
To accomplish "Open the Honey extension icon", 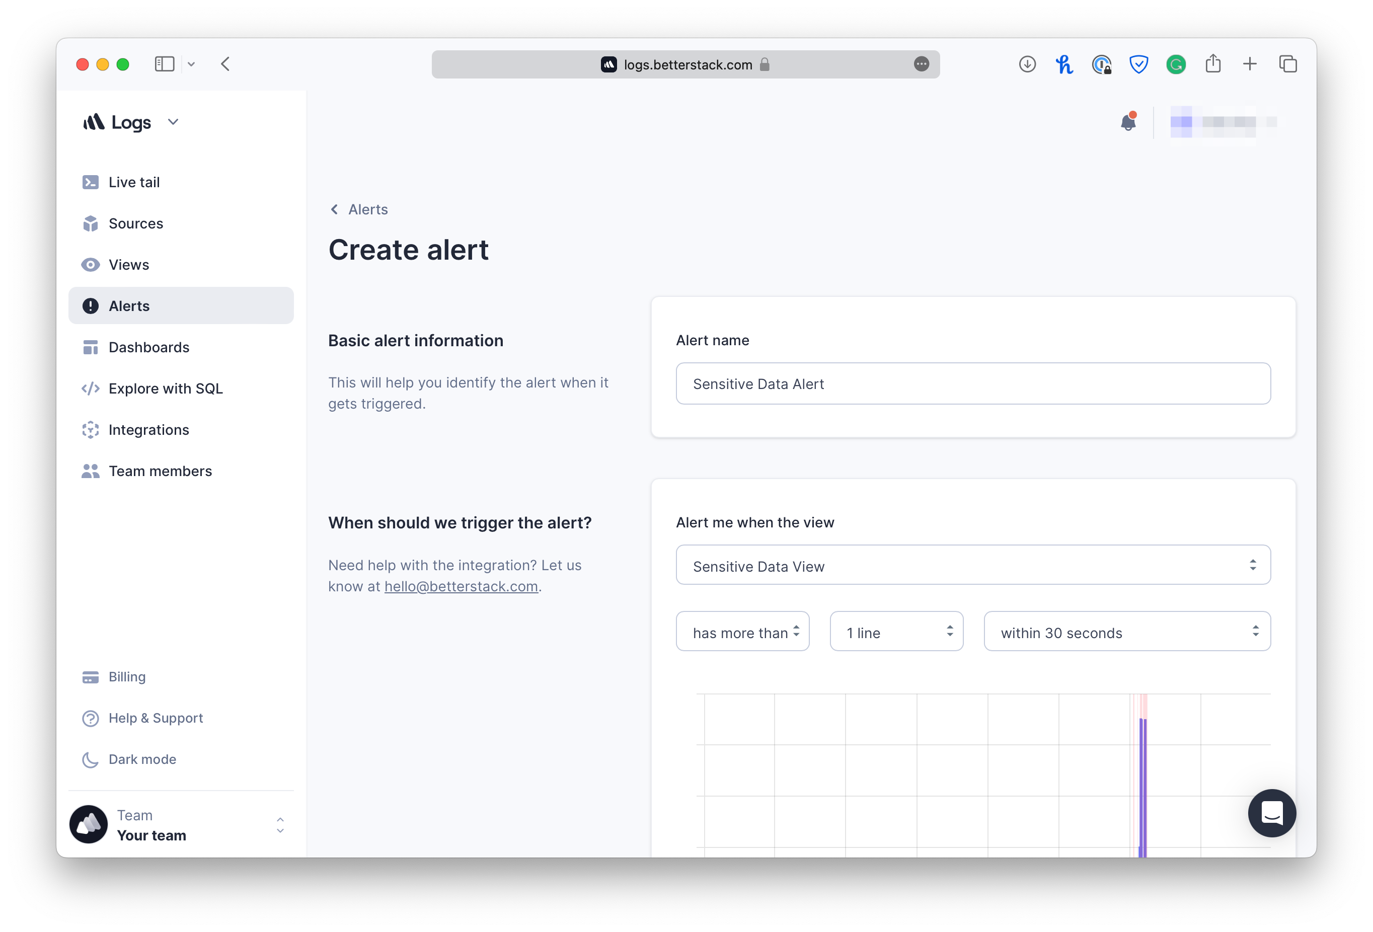I will (x=1064, y=64).
